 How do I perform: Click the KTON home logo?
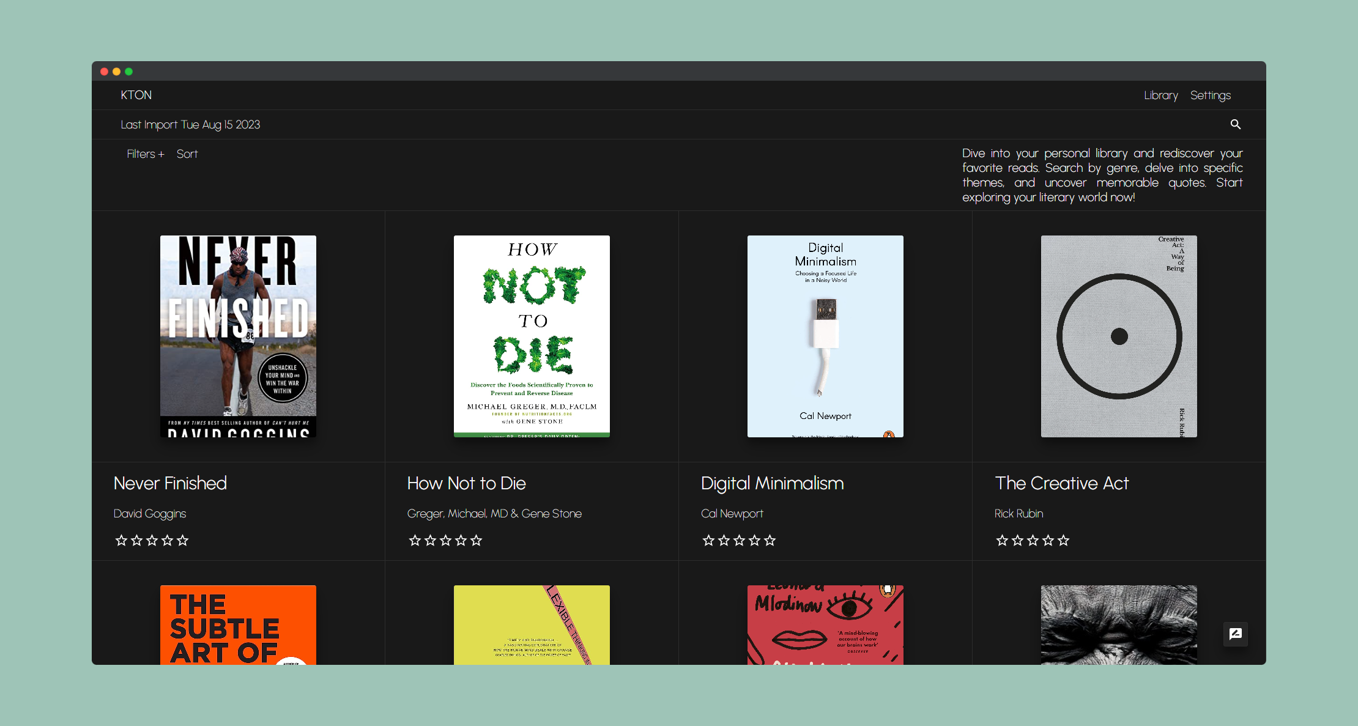click(x=136, y=95)
